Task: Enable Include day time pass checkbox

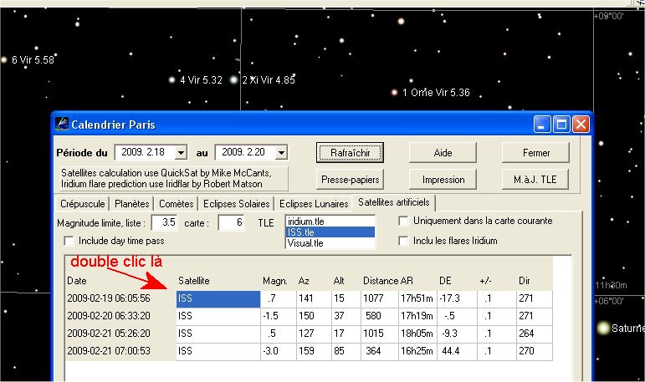Action: click(x=69, y=241)
